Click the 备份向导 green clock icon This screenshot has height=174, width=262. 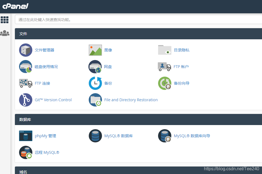coord(165,83)
